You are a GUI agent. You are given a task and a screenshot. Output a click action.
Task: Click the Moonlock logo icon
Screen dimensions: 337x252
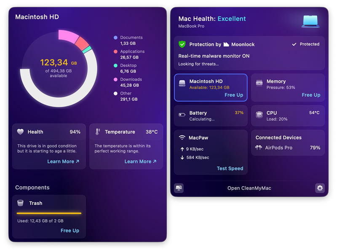click(x=226, y=44)
